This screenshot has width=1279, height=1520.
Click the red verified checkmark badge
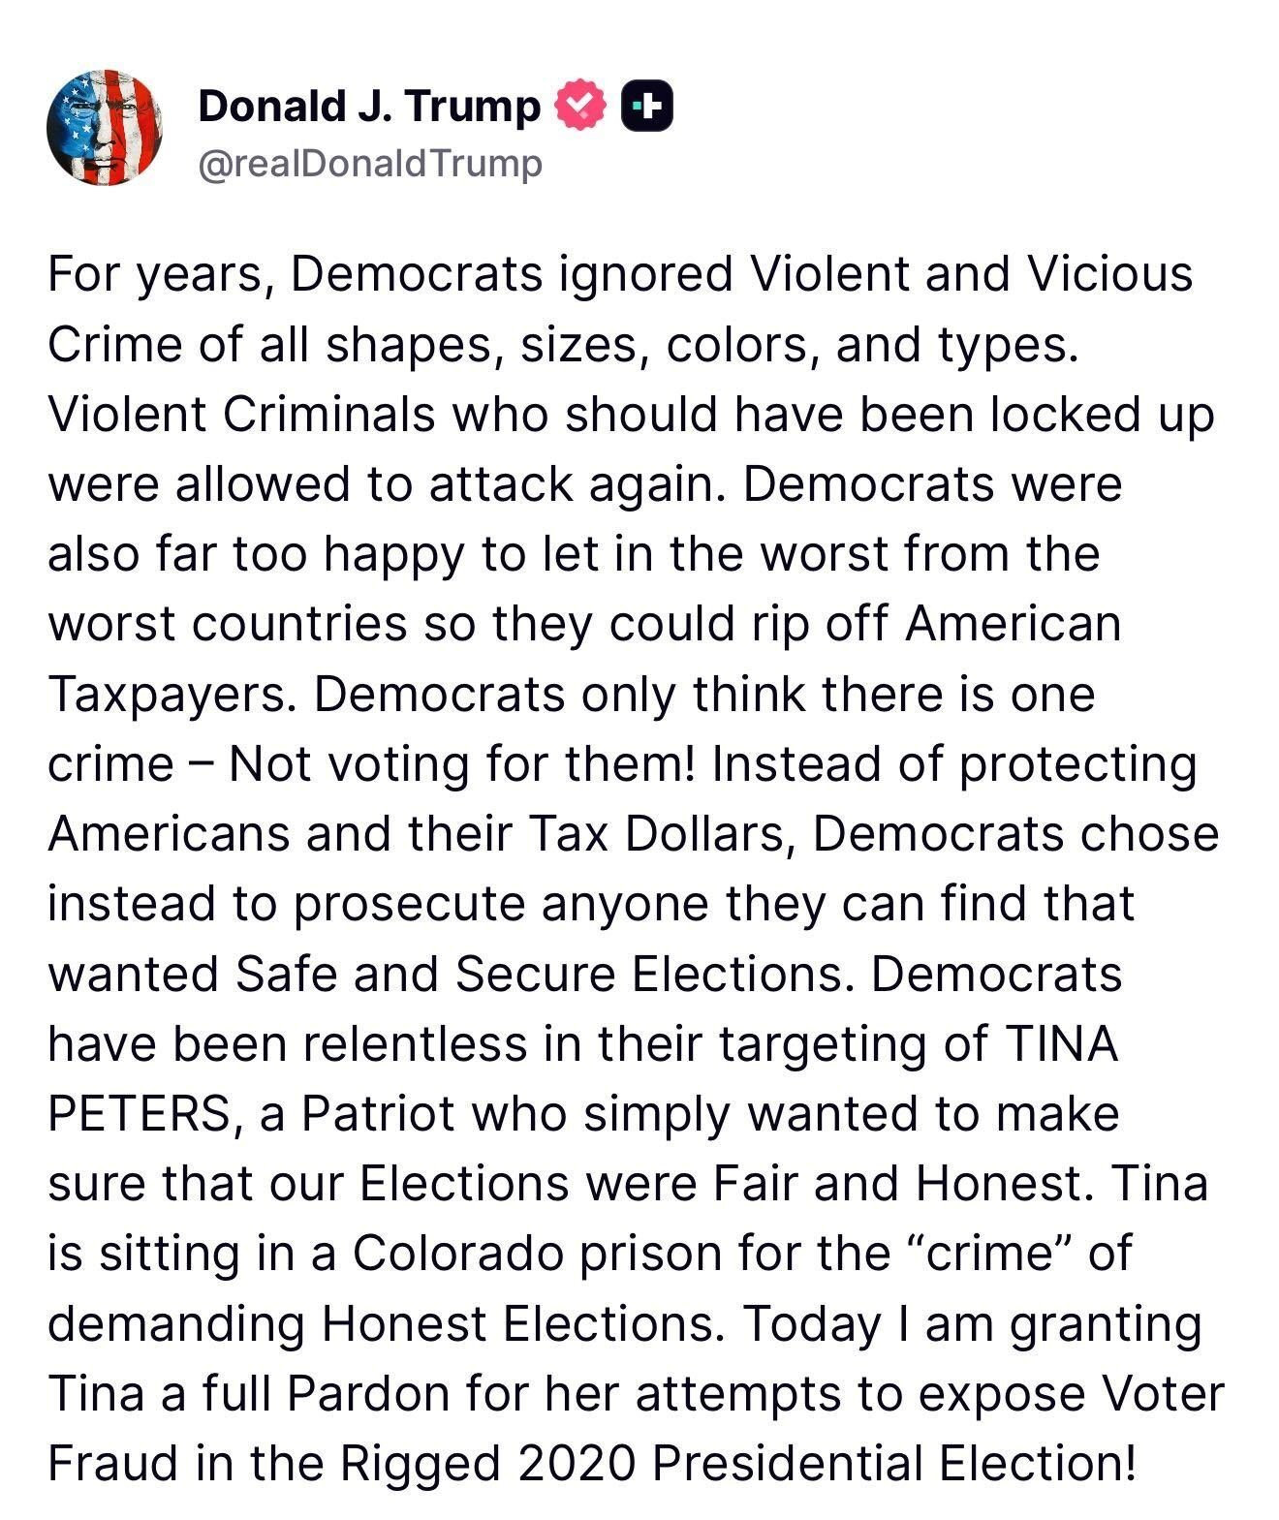[x=578, y=106]
